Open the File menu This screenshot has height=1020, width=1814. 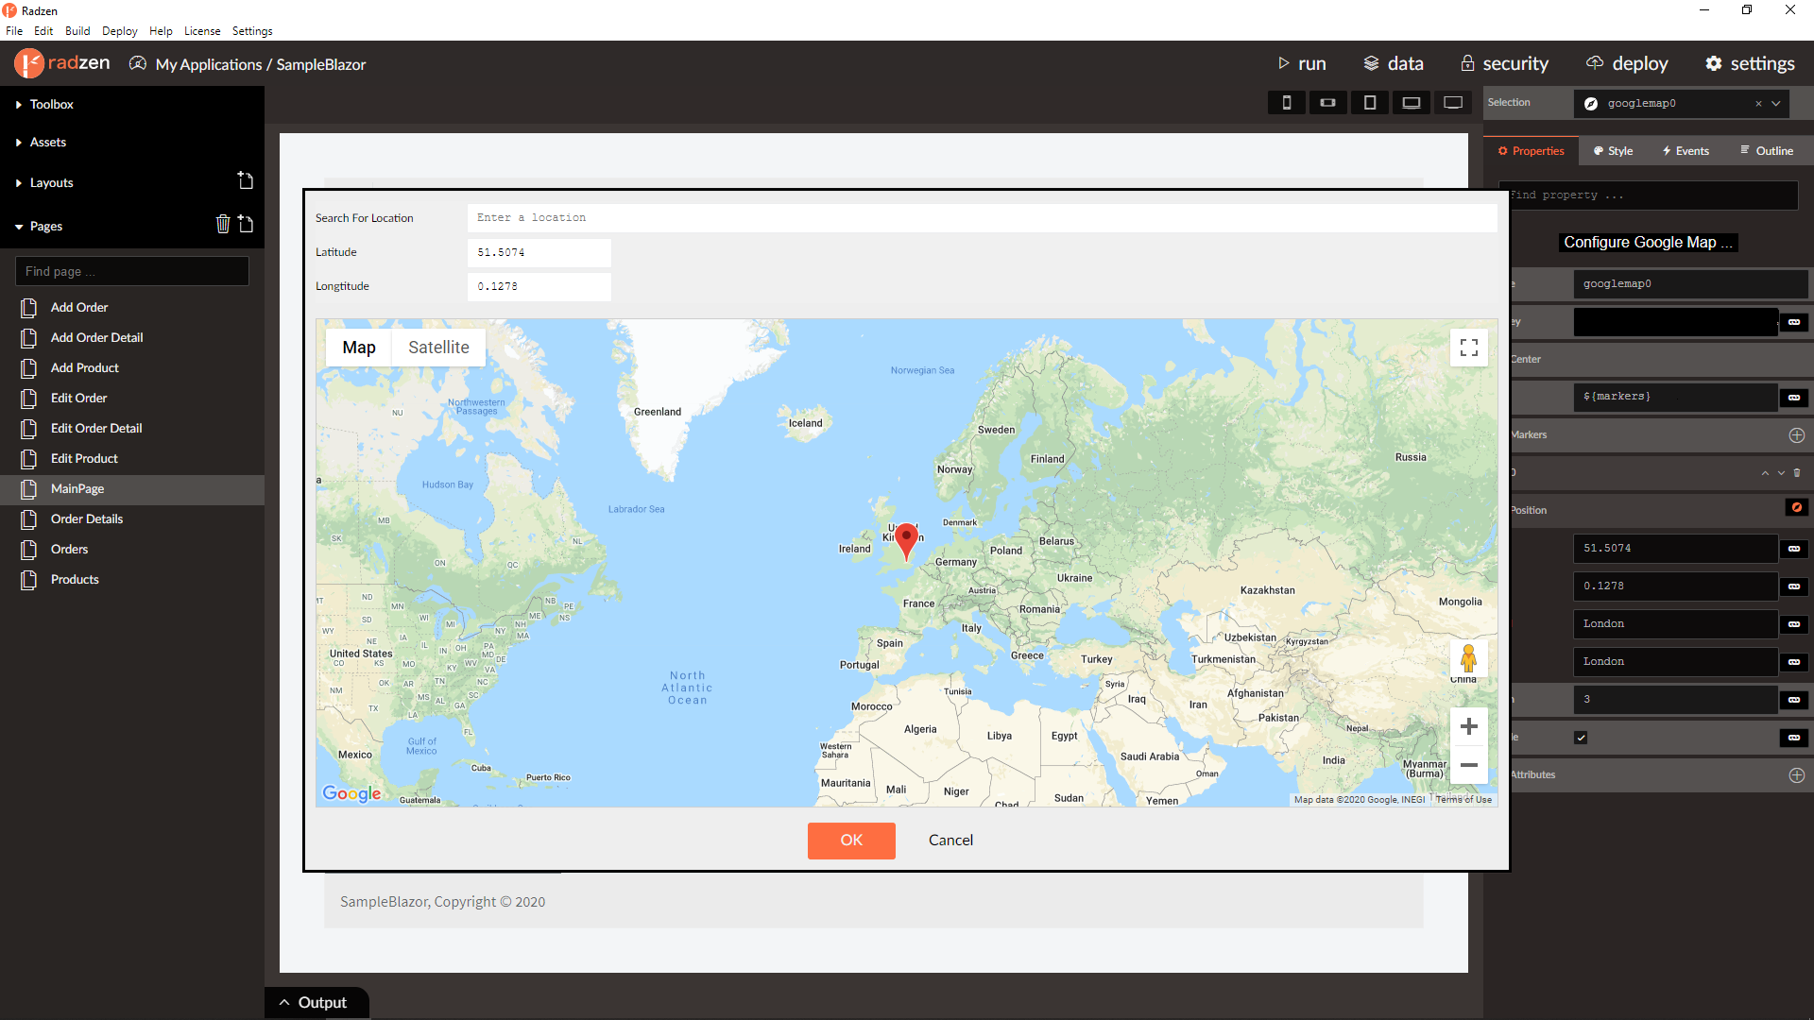click(14, 31)
